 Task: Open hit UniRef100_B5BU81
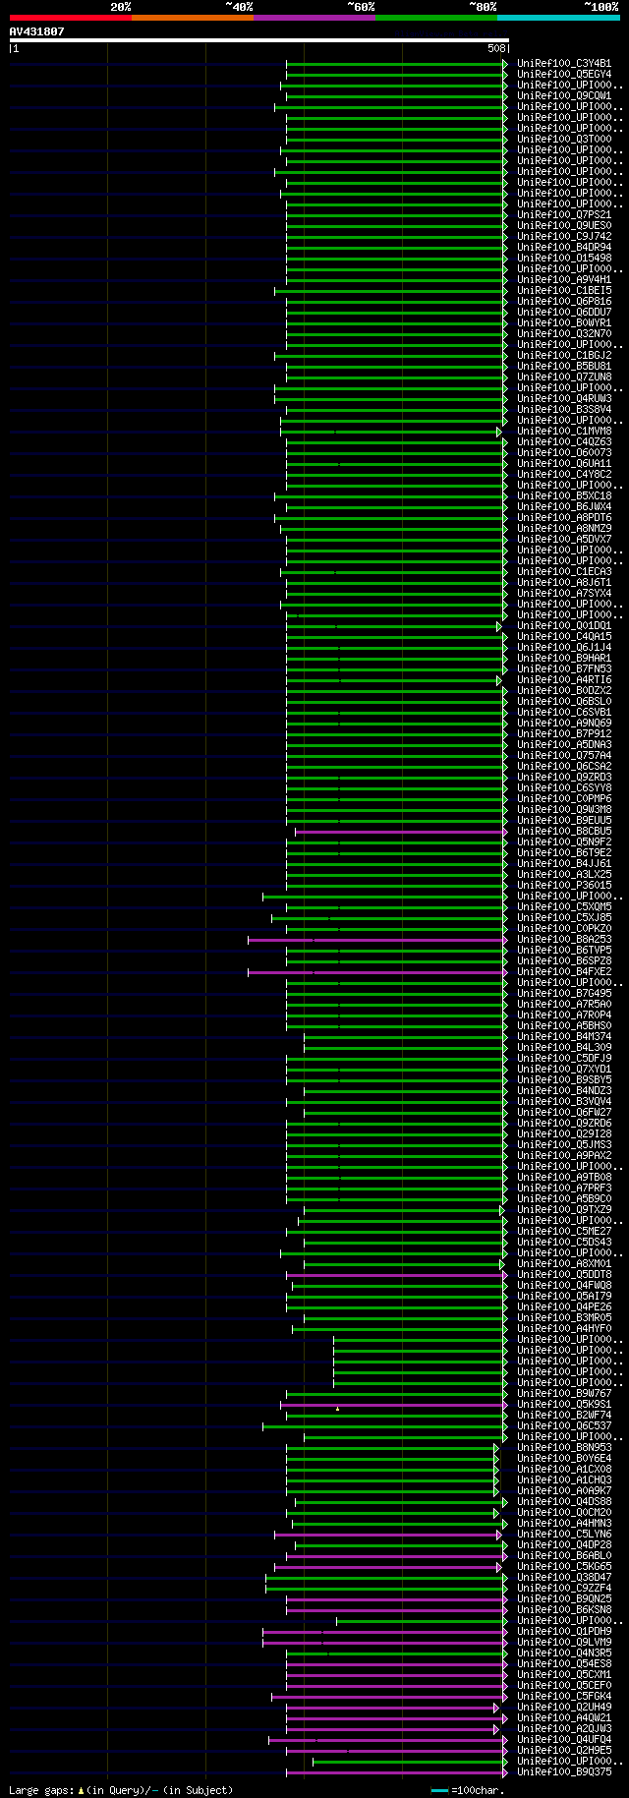(564, 367)
